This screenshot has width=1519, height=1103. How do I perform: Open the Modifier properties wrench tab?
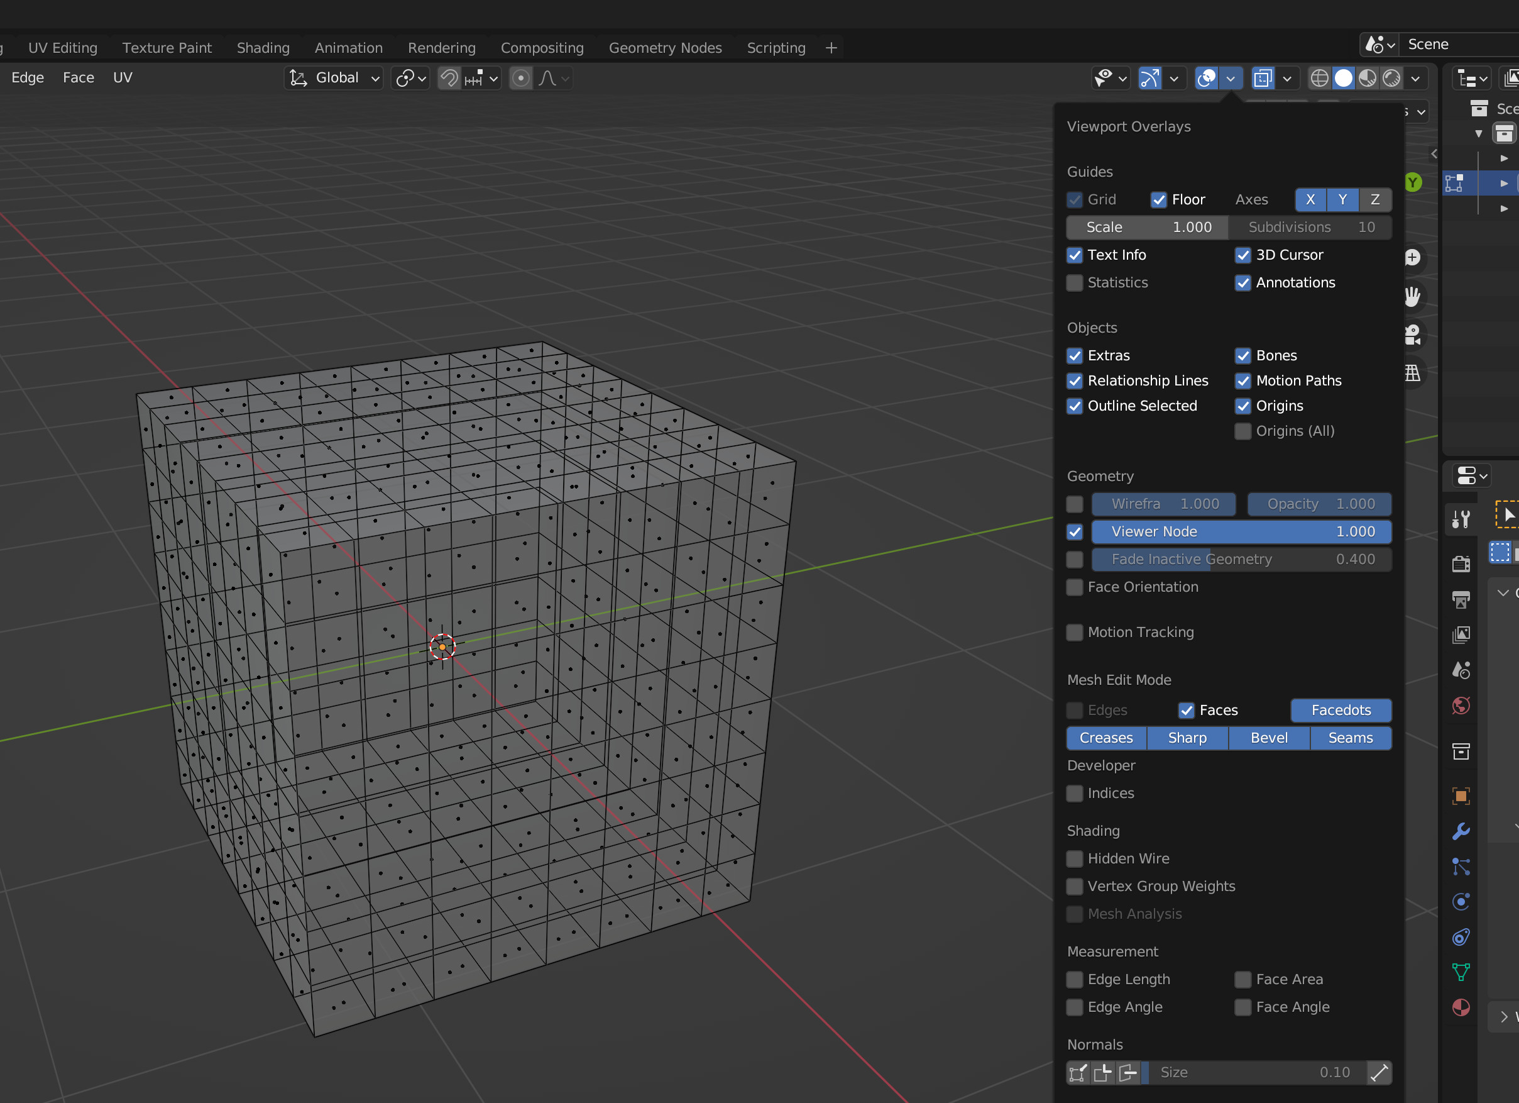[x=1461, y=831]
